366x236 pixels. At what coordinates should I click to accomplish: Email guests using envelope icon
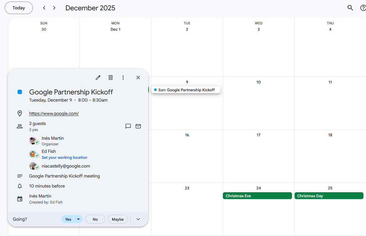(x=138, y=126)
